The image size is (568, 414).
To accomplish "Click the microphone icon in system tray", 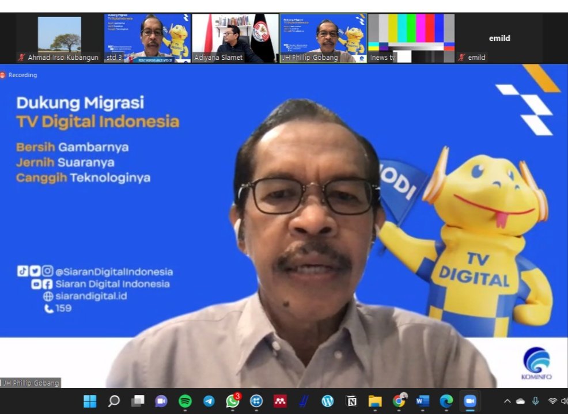I will pyautogui.click(x=536, y=401).
